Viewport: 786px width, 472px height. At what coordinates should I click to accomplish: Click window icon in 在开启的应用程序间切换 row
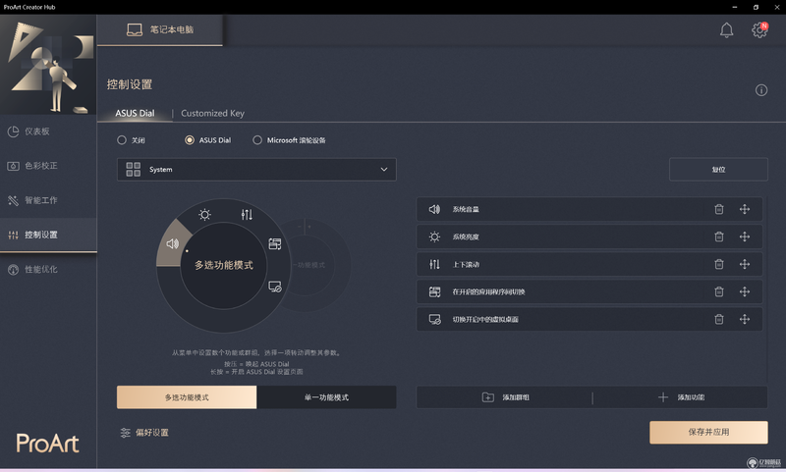[434, 291]
